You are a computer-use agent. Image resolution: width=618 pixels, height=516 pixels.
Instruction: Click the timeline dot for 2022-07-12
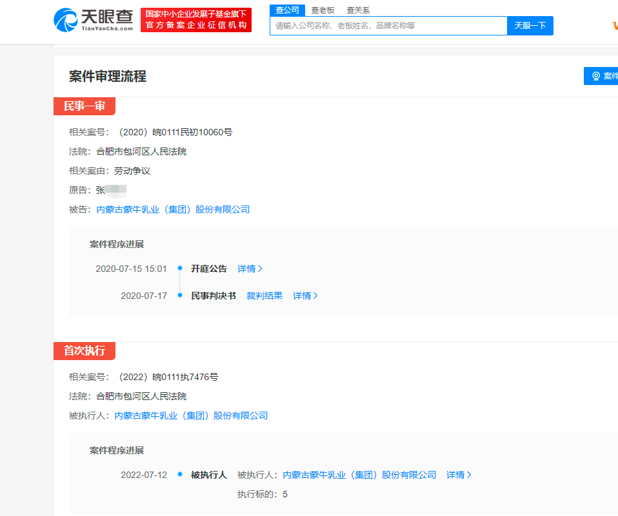point(180,475)
